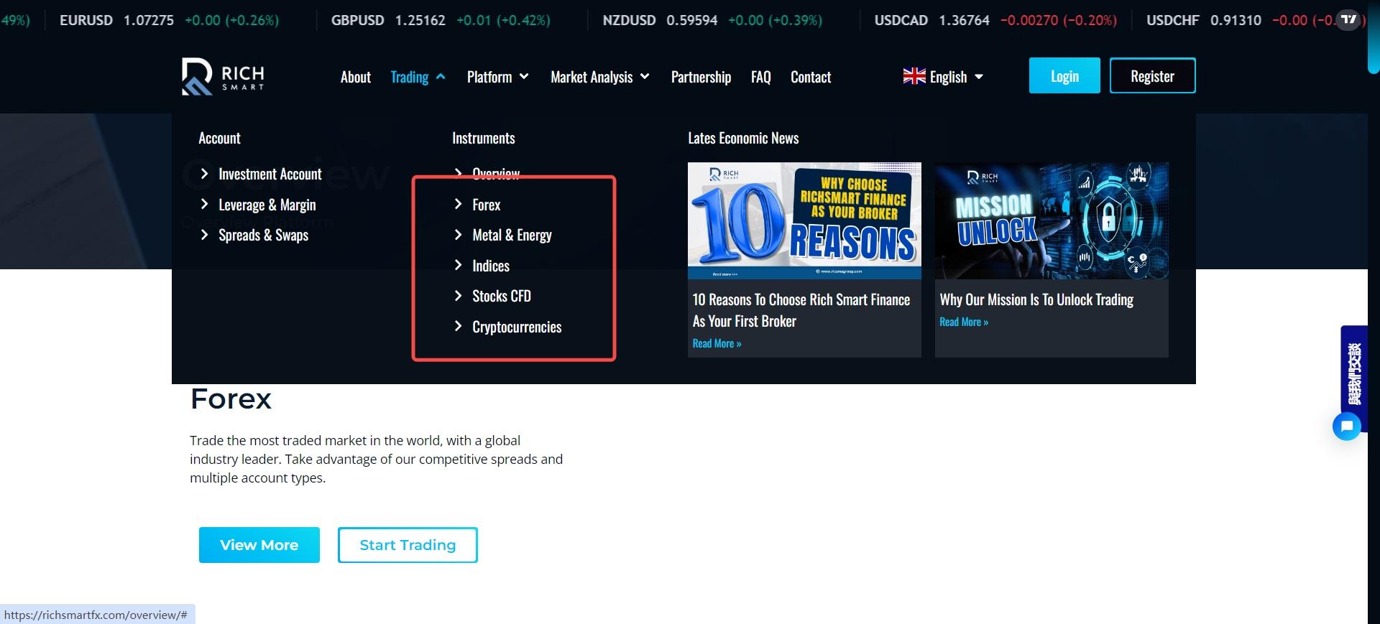1380x624 pixels.
Task: Collapse the Trading menu
Action: [418, 77]
